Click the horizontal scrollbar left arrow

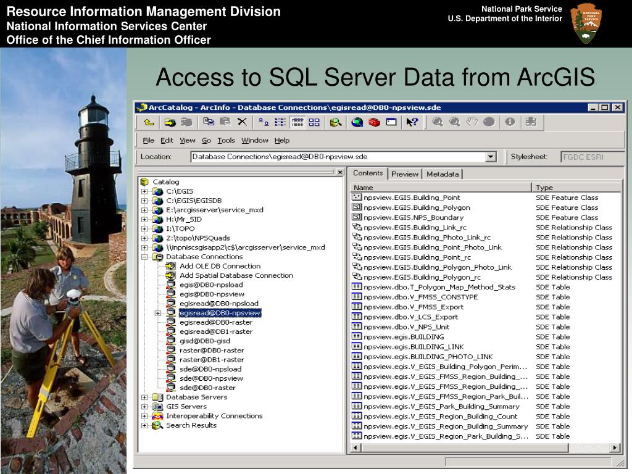point(355,448)
